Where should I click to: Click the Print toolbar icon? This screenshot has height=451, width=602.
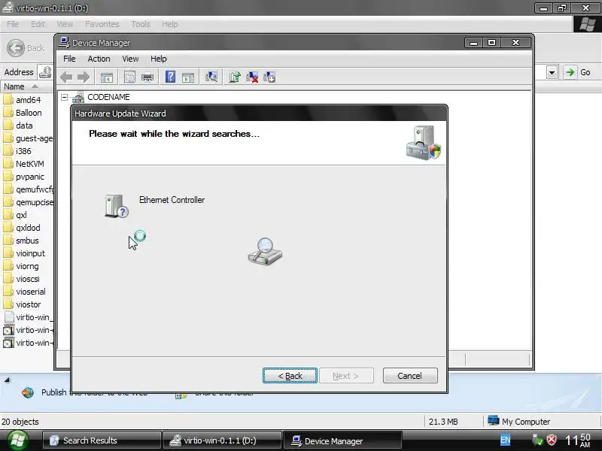[147, 77]
